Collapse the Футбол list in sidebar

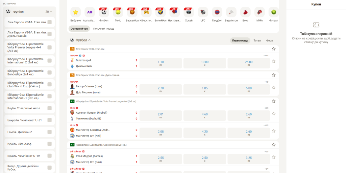tap(51, 12)
